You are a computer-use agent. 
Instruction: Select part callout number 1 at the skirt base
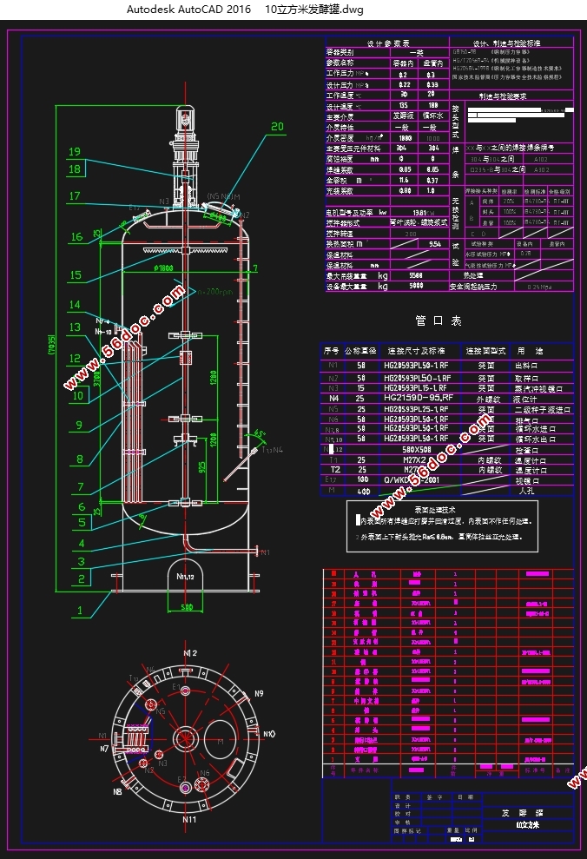coord(80,611)
